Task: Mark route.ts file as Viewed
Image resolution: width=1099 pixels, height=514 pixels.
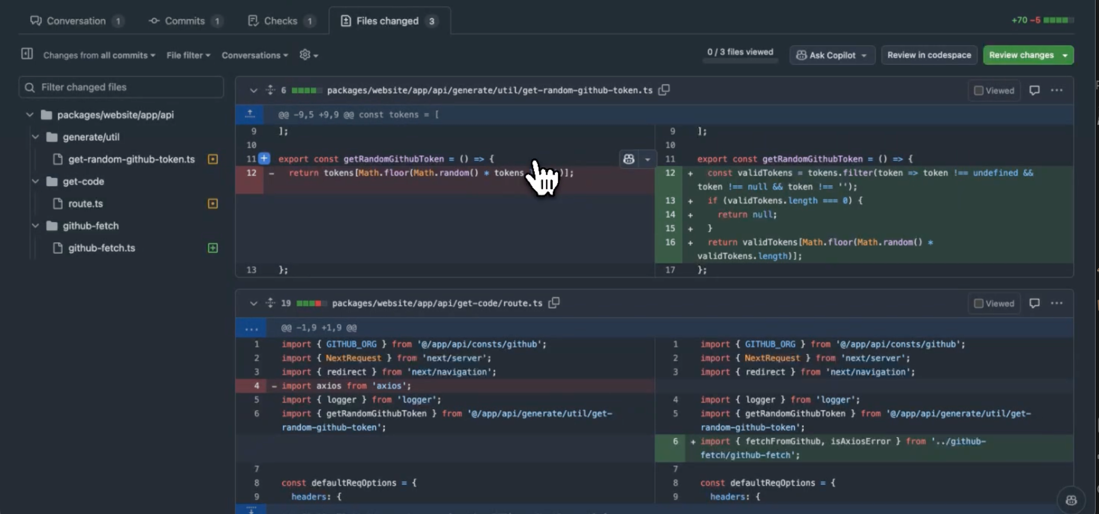Action: click(993, 303)
